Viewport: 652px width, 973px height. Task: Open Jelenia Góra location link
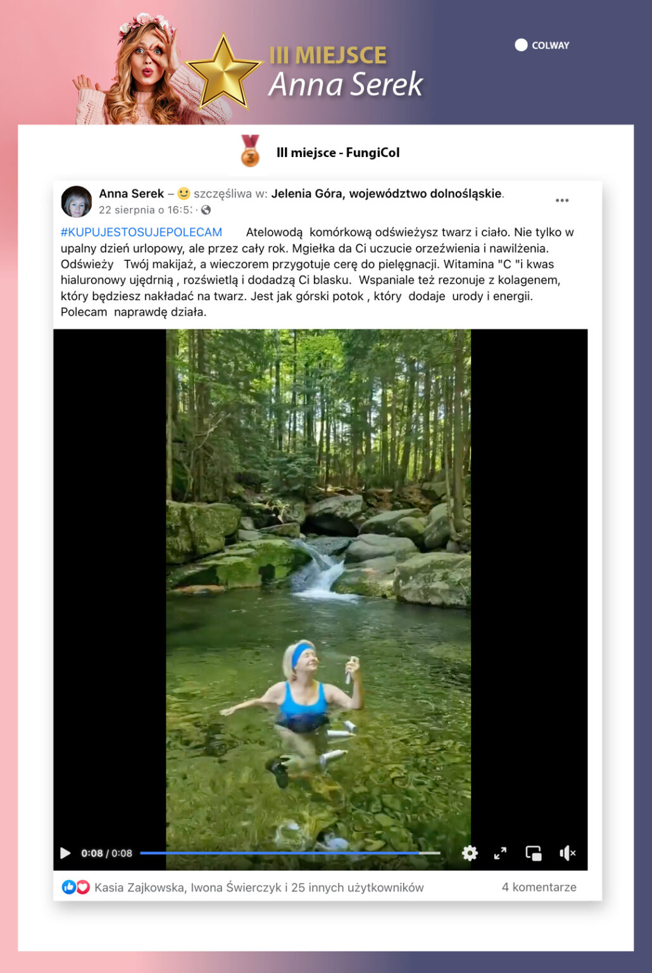[x=386, y=194]
